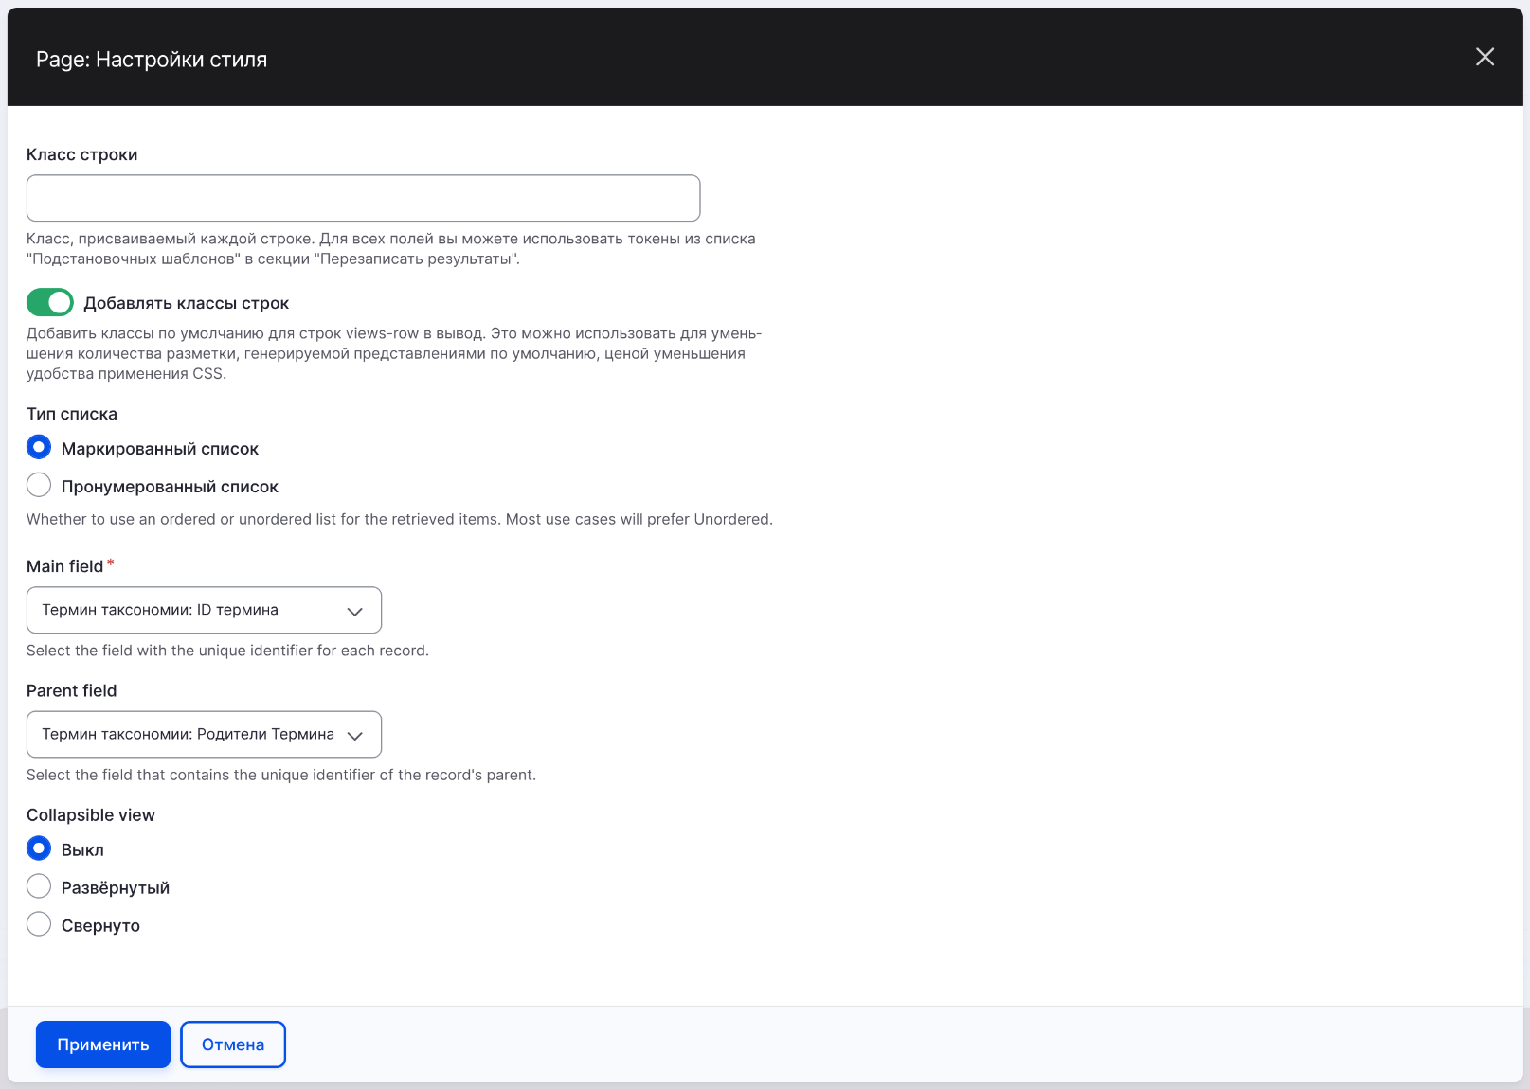Click the Добавлять классы строк label text
This screenshot has width=1530, height=1089.
coord(187,303)
